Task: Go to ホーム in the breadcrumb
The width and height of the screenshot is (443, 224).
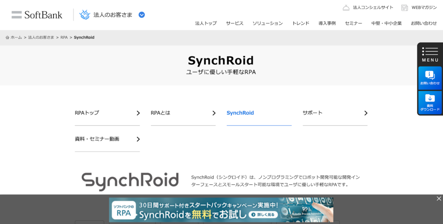Action: pos(16,38)
